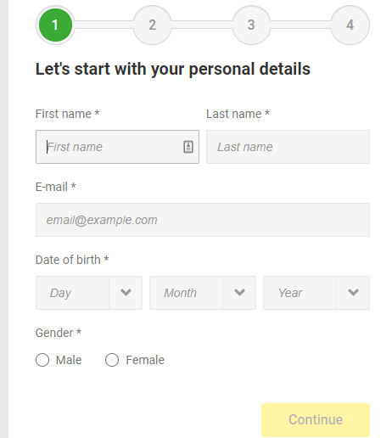392x438 pixels.
Task: Click the Continue button
Action: [316, 420]
